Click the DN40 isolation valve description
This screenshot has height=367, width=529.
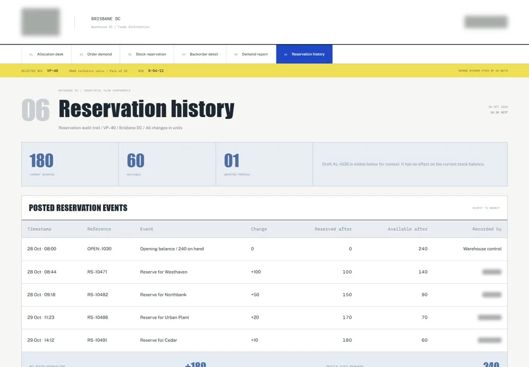click(x=98, y=71)
